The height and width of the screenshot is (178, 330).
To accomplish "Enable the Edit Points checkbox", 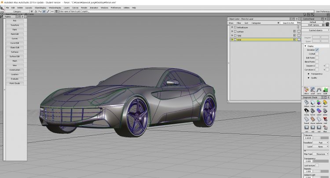I will point(317,58).
